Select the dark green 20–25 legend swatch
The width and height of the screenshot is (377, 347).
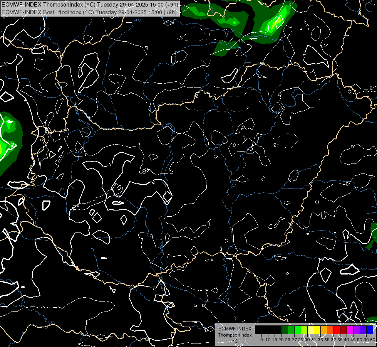coord(285,330)
